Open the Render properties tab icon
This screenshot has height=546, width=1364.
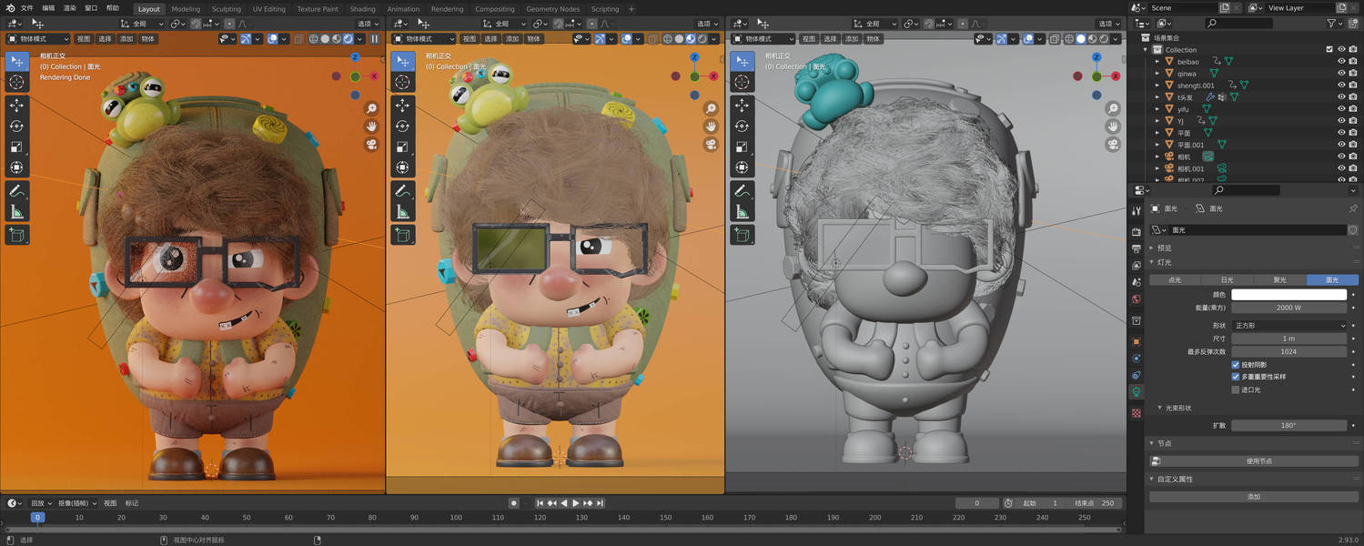coord(1137,233)
